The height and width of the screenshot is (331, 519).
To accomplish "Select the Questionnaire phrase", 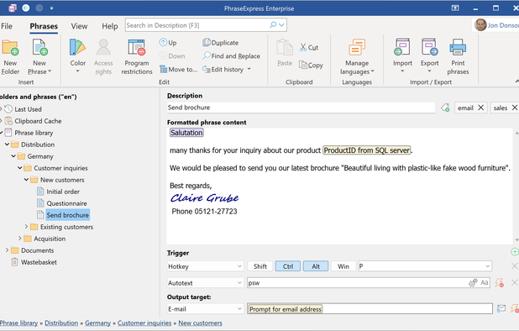I will pyautogui.click(x=66, y=203).
